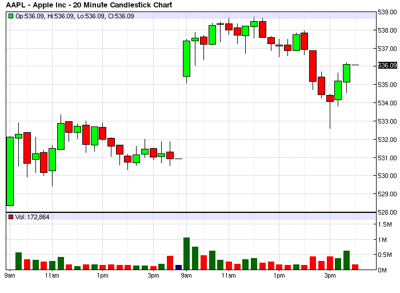
Task: Click the 0M volume axis label
Action: click(382, 270)
